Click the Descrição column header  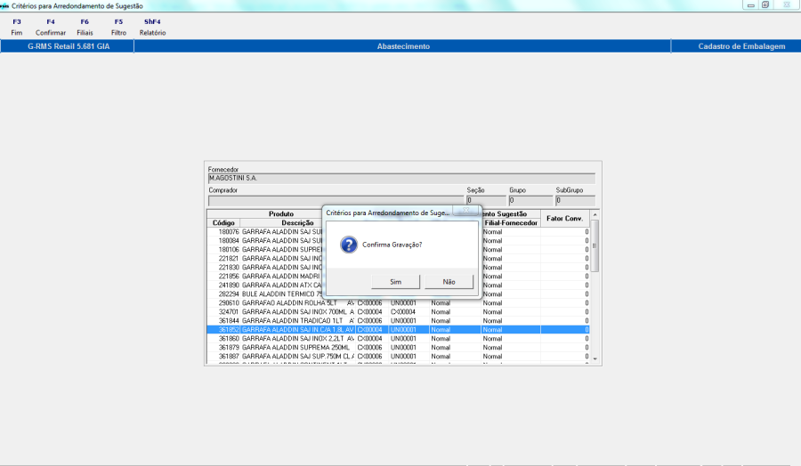[297, 223]
